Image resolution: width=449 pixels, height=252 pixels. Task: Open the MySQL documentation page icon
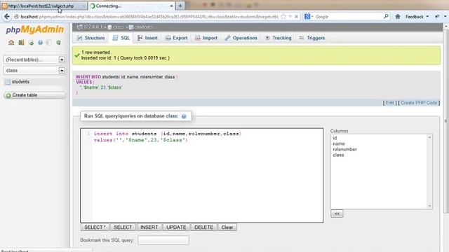[x=49, y=43]
